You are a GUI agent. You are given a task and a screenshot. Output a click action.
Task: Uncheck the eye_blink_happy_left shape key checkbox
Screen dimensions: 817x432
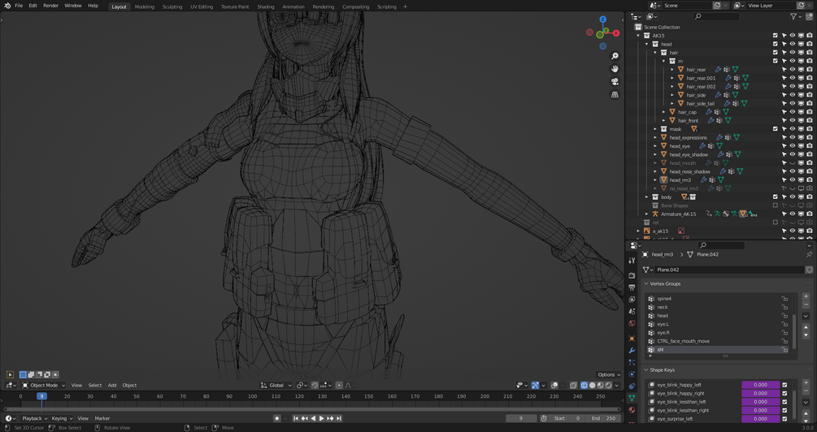coord(784,385)
